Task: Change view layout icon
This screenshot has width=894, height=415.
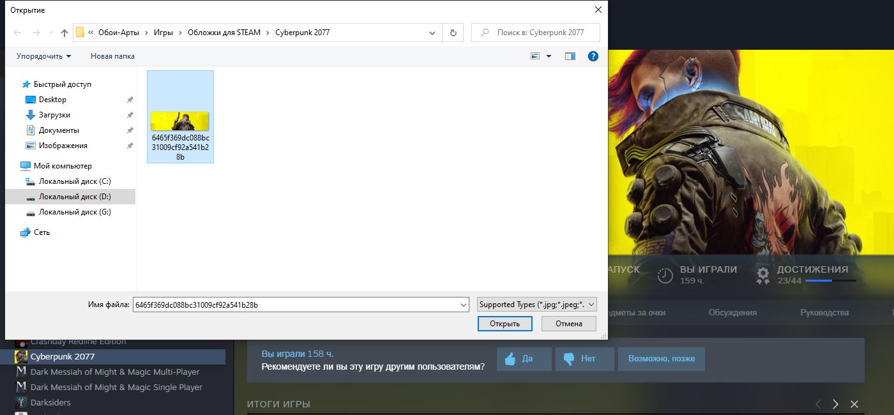Action: coord(535,56)
